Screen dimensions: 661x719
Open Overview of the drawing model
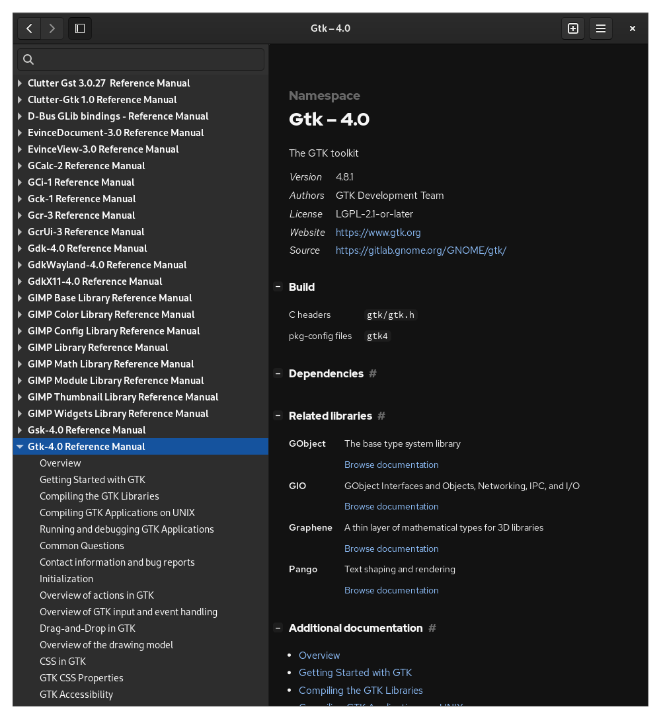click(140, 644)
